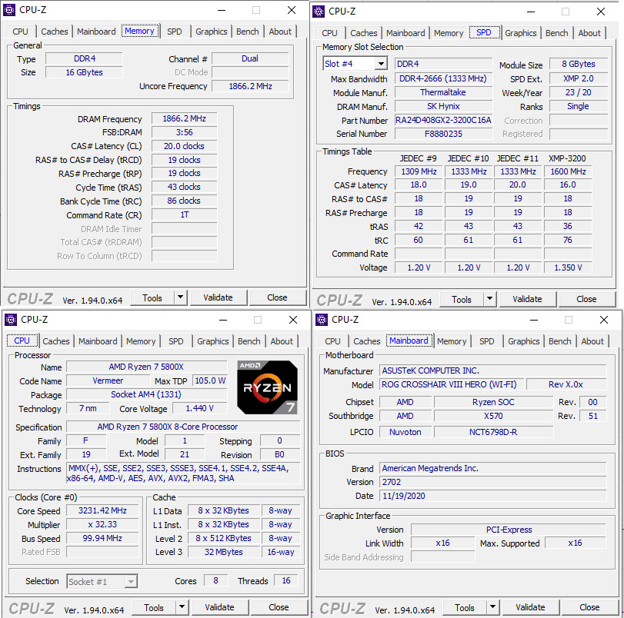
Task: Click the Module Manuf. value Thermaltake
Action: [x=443, y=92]
